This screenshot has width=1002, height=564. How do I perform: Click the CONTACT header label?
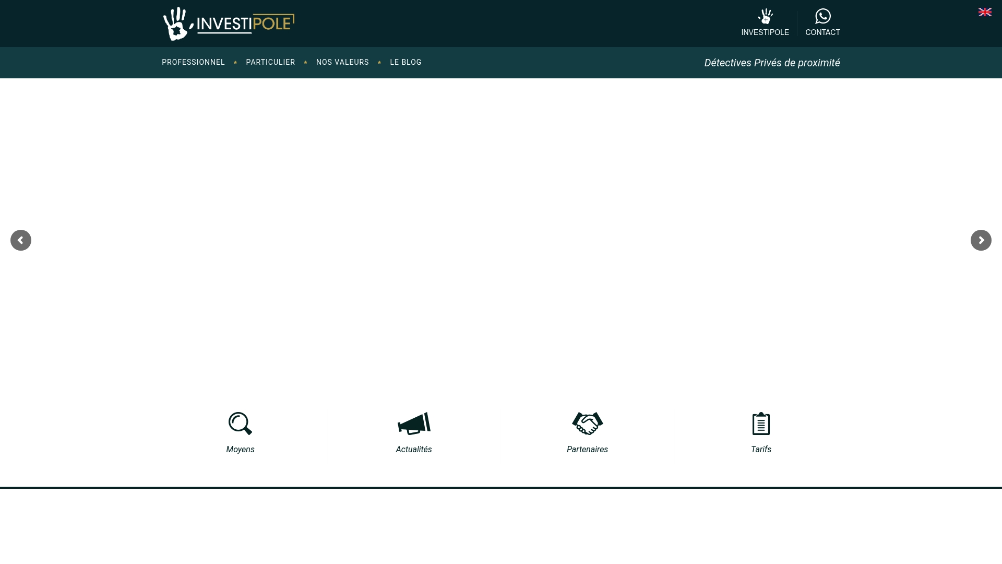822,32
